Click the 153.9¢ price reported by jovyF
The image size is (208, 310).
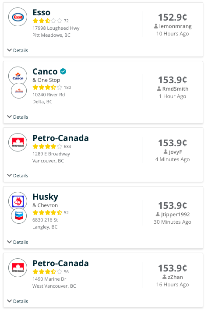(x=173, y=143)
